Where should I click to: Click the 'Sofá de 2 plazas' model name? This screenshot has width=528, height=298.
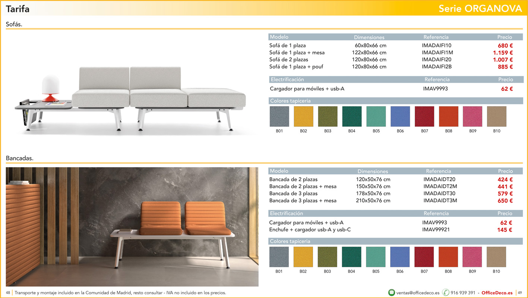[x=289, y=60]
